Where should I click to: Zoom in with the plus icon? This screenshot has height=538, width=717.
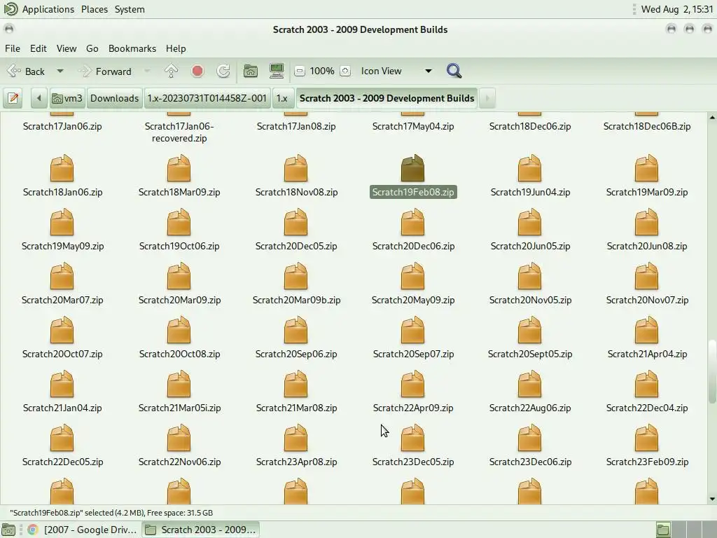pyautogui.click(x=345, y=71)
